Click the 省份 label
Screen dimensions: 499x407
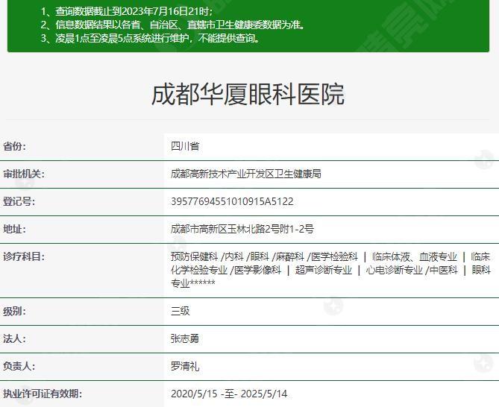coord(14,147)
